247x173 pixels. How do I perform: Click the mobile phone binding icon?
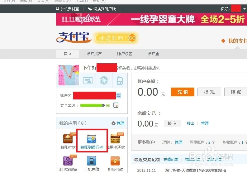point(120,81)
